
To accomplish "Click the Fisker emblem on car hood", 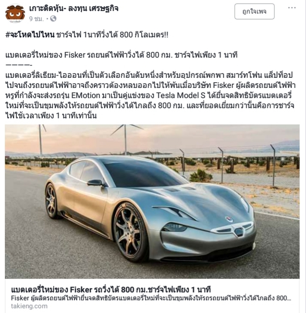I will pos(229,219).
